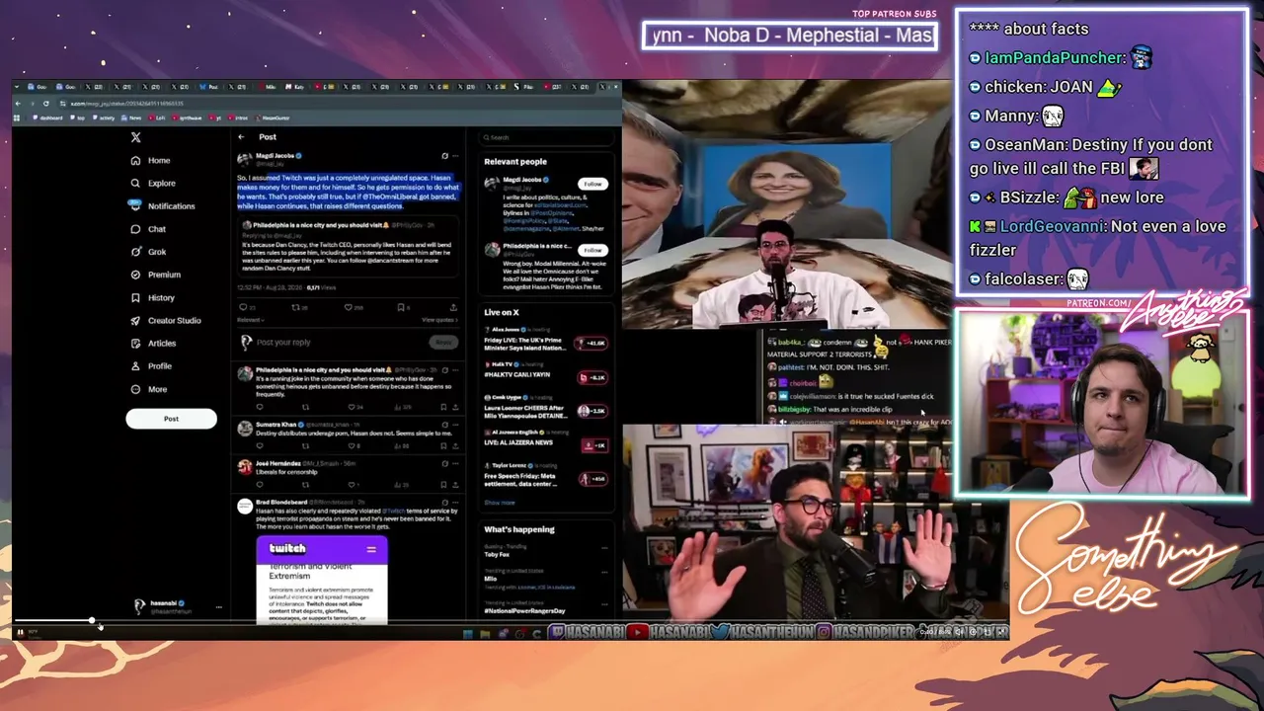Switch to the 'Milo' browser tab
Image resolution: width=1264 pixels, height=711 pixels.
tap(270, 87)
